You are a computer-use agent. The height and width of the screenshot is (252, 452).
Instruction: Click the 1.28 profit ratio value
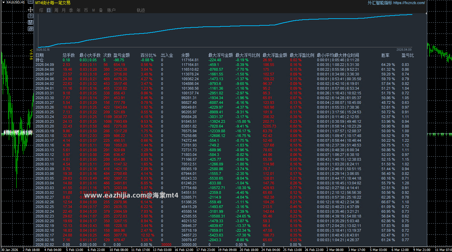(405, 183)
